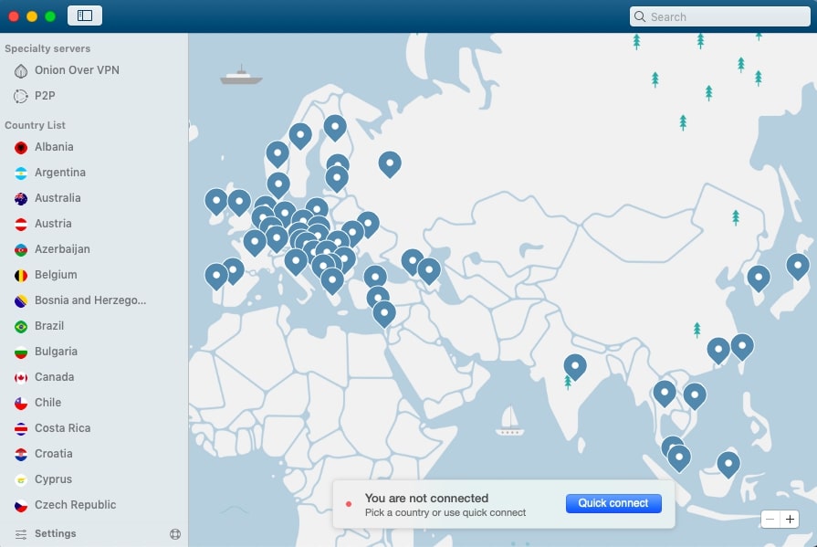Viewport: 817px width, 547px height.
Task: Click the Croatia flag icon
Action: (x=21, y=454)
